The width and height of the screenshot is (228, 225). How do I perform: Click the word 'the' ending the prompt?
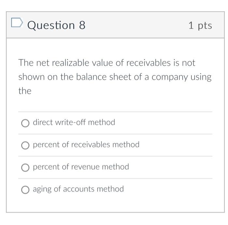click(25, 91)
